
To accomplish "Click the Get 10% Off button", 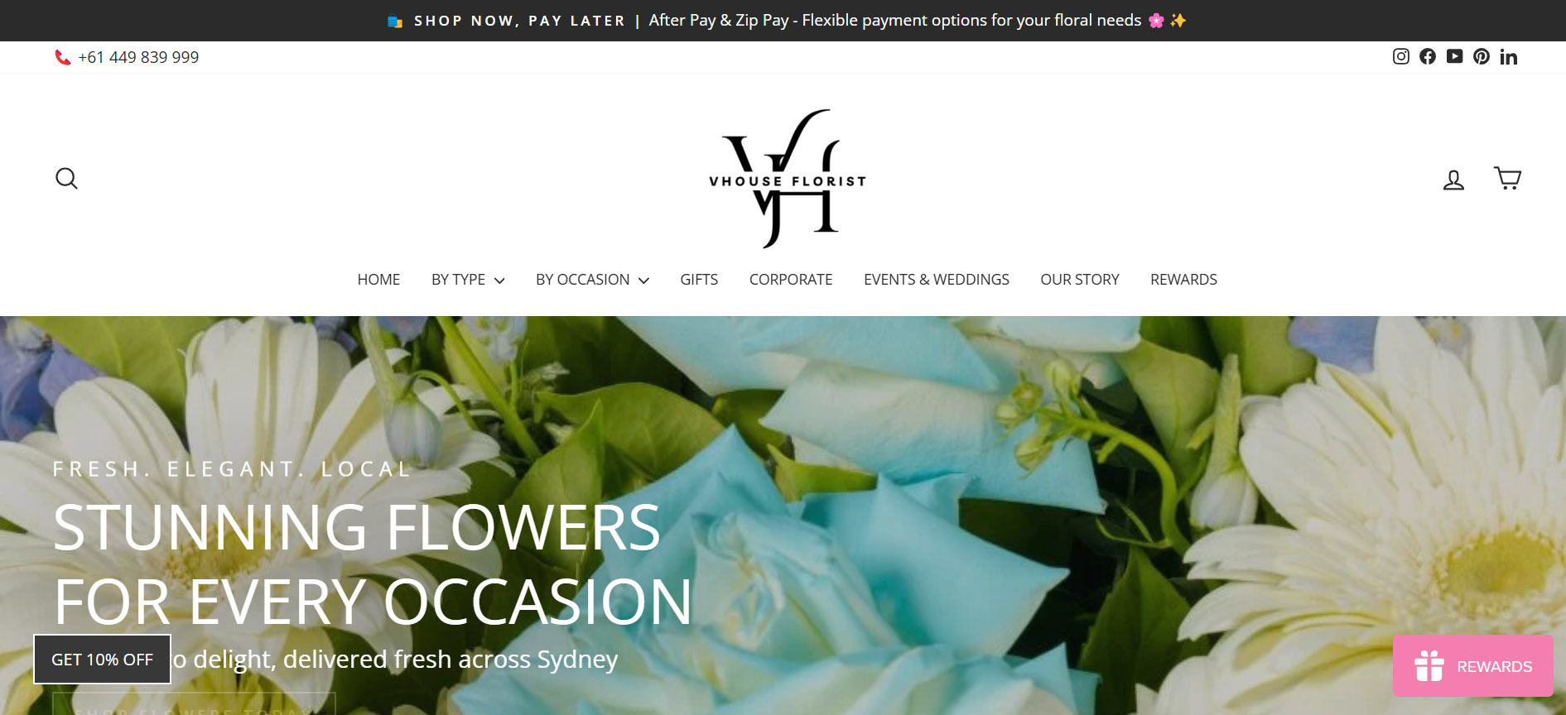I will click(x=102, y=660).
